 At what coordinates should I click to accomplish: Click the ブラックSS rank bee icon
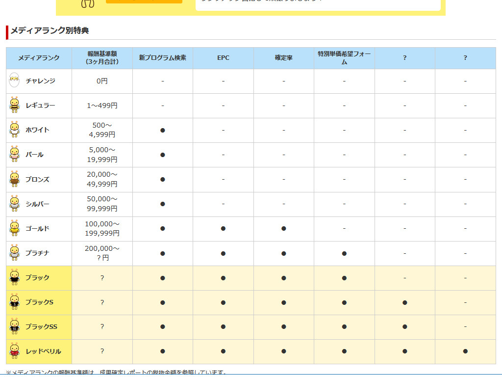pos(14,326)
